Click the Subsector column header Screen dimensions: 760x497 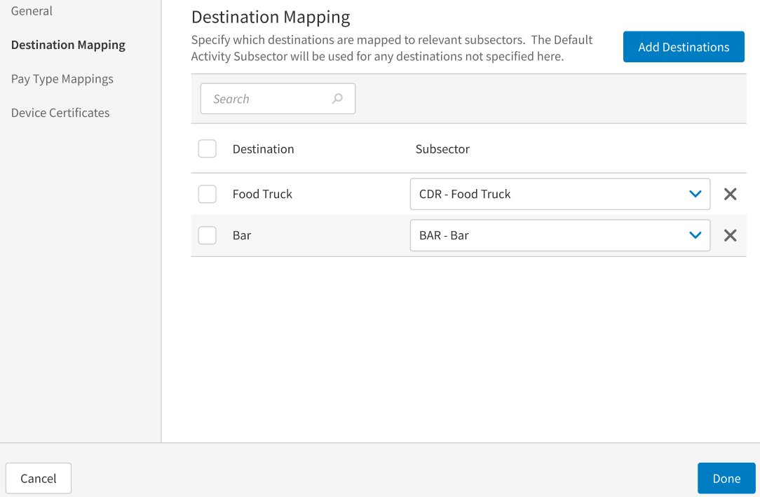coord(442,148)
